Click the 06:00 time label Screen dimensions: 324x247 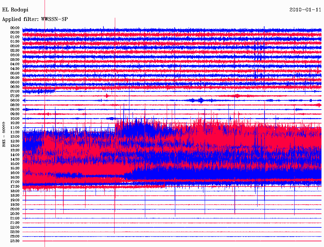pos(15,82)
